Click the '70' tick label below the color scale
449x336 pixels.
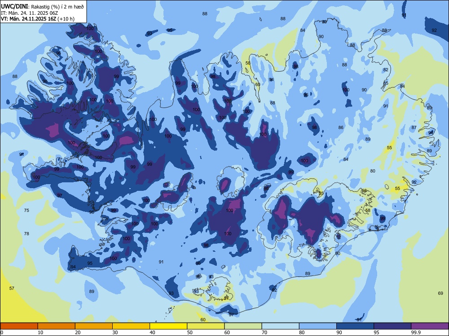pyautogui.click(x=264, y=332)
